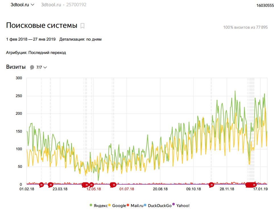
Task: Click the 28.11.18 axis date label
Action: (x=227, y=189)
